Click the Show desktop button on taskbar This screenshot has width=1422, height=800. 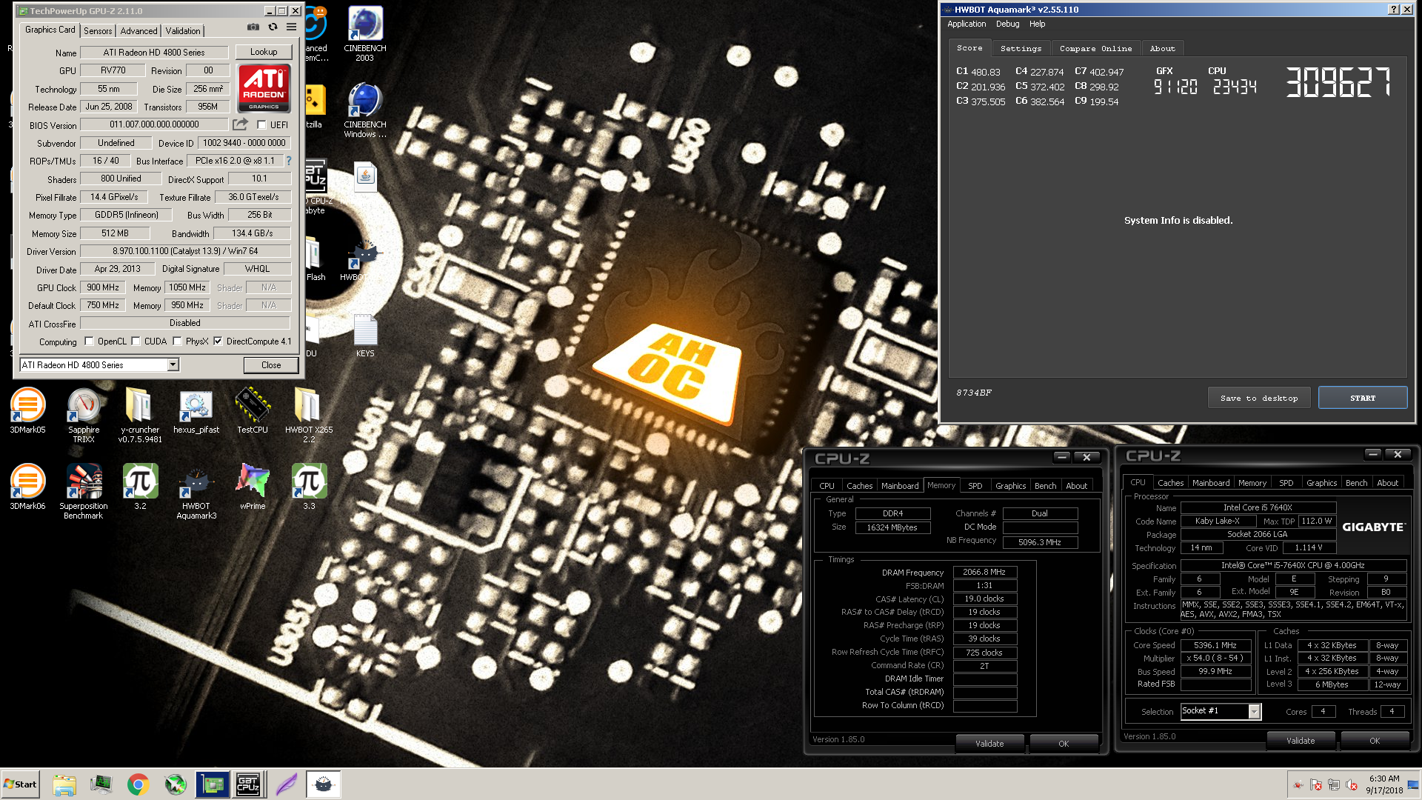click(x=1412, y=784)
